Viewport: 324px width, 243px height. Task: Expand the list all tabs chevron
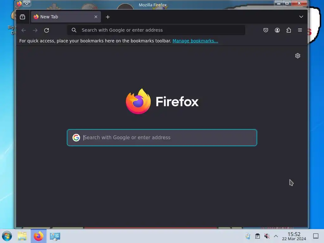point(301,17)
